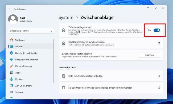The height and width of the screenshot is (104, 173).
Task: Click the Personalisierung paintbrush icon
Action: point(11,66)
